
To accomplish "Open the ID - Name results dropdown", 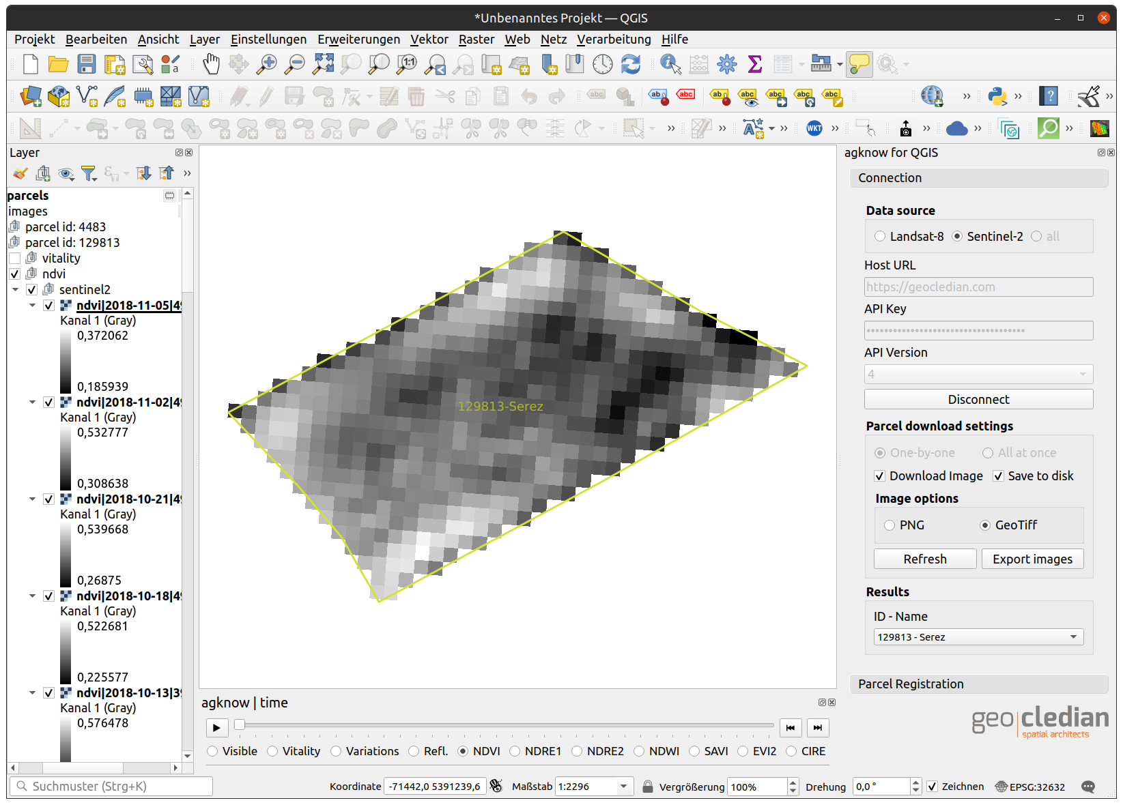I will coord(978,637).
